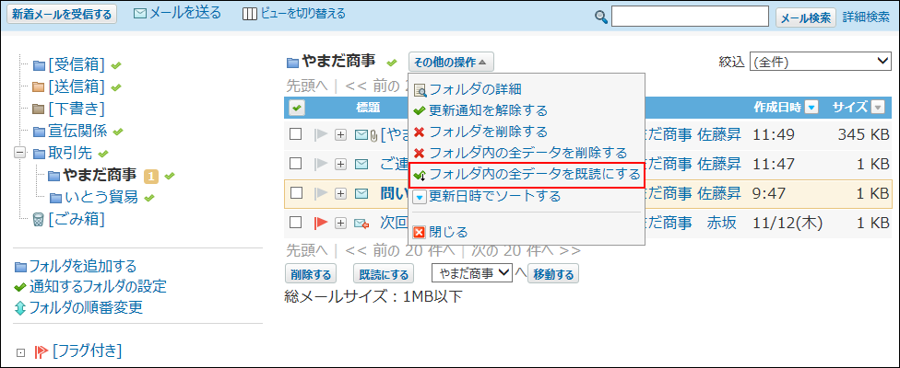Open the やまだ商事 move-destination dropdown
This screenshot has height=368, width=900.
472,273
